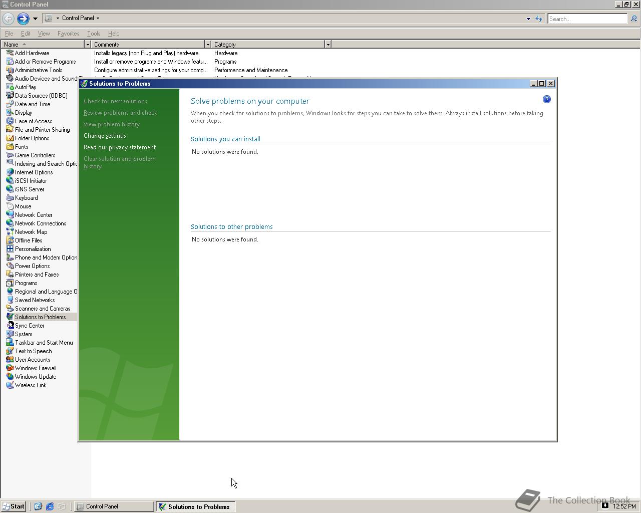Click the Forward navigation button
The image size is (641, 513).
pyautogui.click(x=23, y=19)
